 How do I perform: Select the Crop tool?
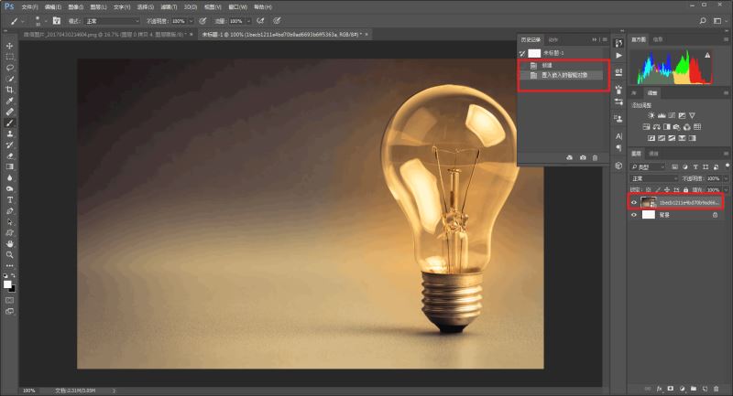(9, 90)
